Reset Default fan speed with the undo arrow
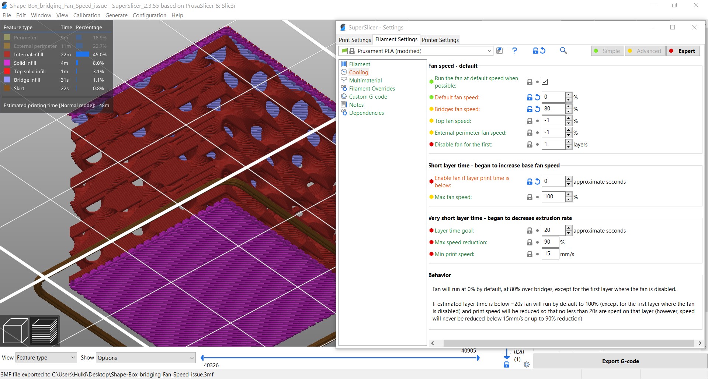This screenshot has width=708, height=379. [538, 98]
